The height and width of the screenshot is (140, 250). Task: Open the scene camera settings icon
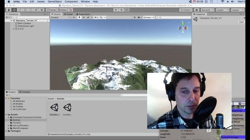tap(139, 17)
